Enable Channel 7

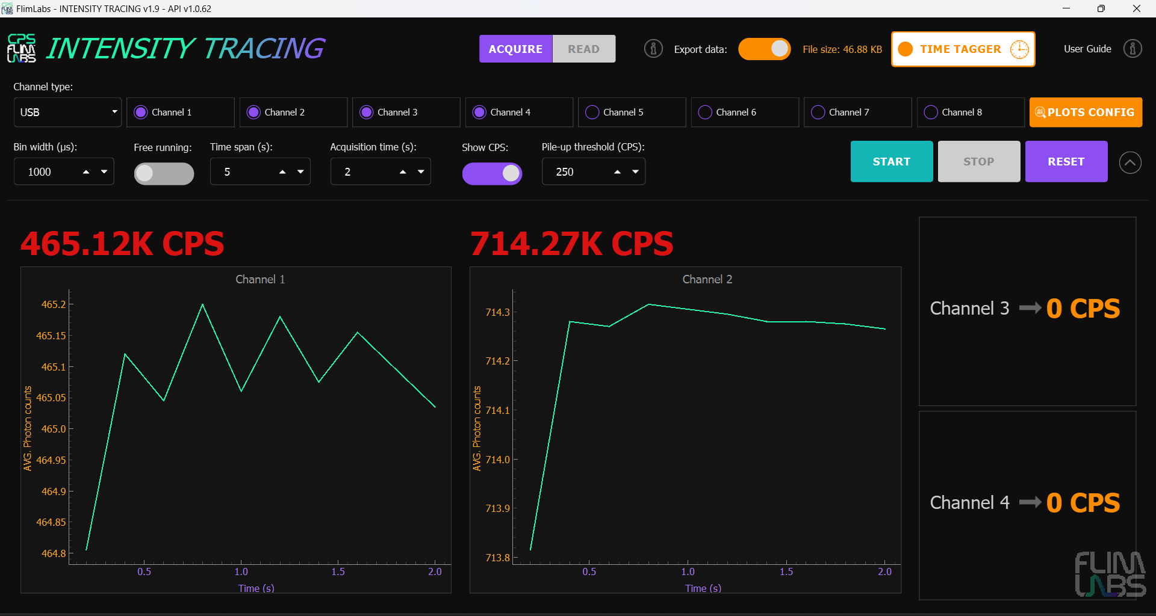tap(818, 112)
